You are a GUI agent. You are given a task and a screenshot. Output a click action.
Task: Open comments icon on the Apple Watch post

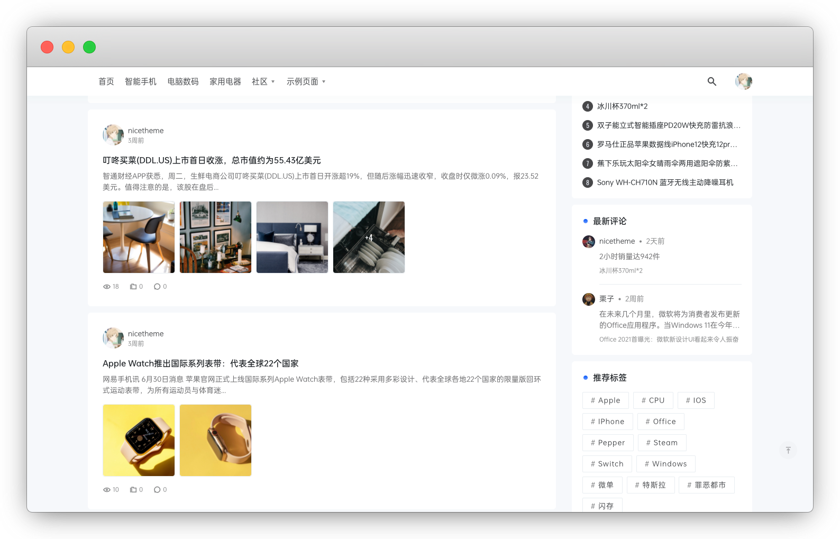pos(157,490)
